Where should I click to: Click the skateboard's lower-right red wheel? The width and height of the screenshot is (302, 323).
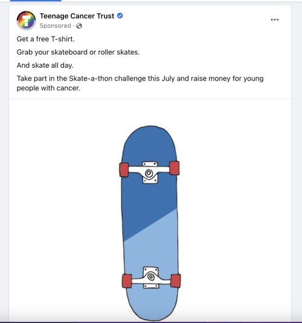[176, 281]
